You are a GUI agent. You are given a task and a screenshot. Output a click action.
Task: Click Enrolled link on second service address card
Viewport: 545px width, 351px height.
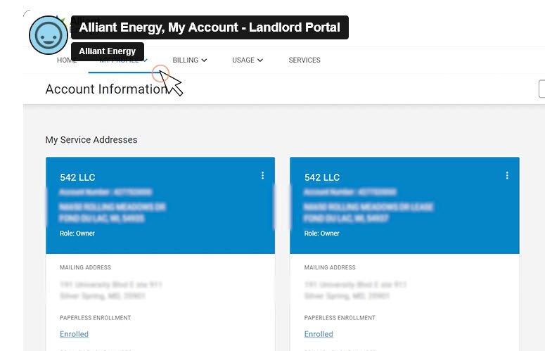(319, 334)
